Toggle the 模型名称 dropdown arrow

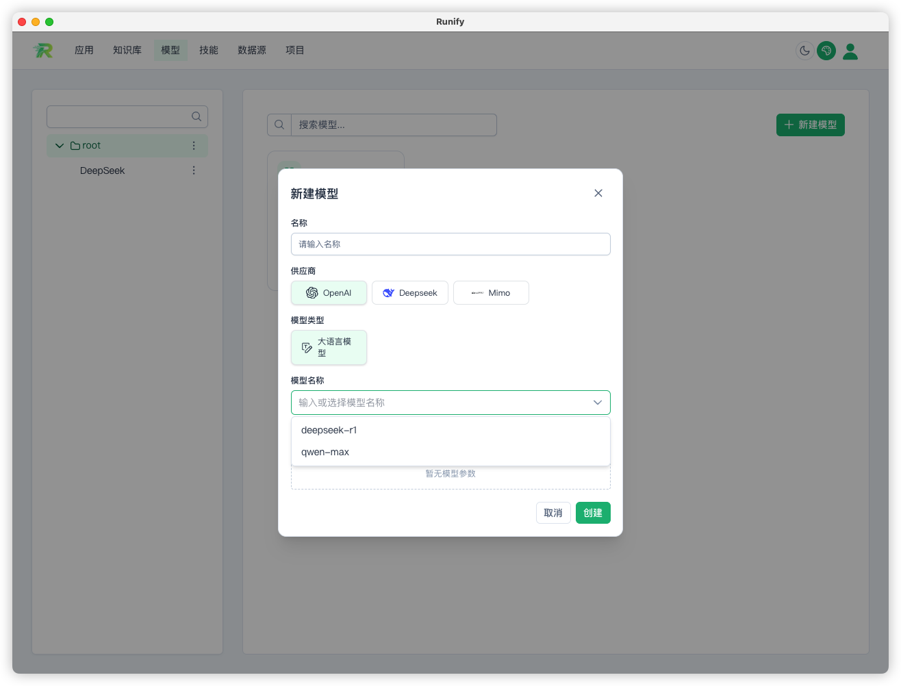pyautogui.click(x=598, y=403)
